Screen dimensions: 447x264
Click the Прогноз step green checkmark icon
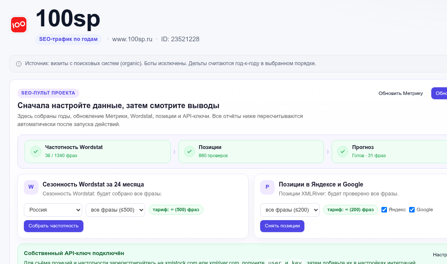[x=343, y=152]
